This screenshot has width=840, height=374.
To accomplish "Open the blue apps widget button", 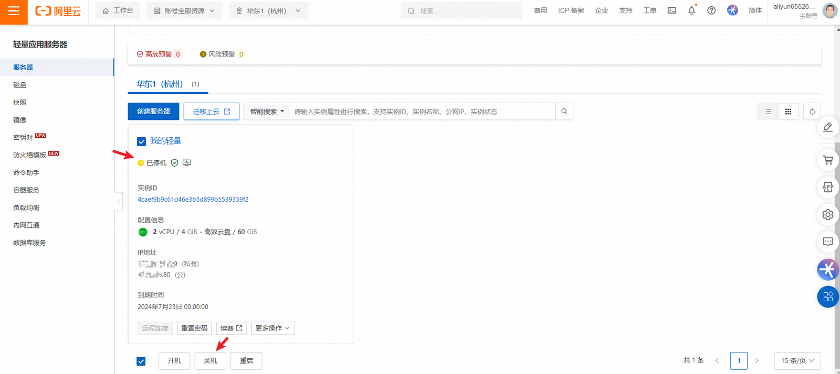I will tap(828, 297).
